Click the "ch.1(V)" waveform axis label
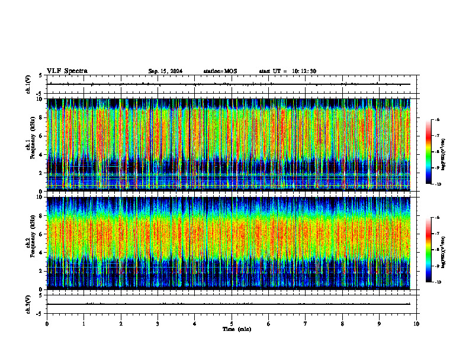 tap(28, 84)
